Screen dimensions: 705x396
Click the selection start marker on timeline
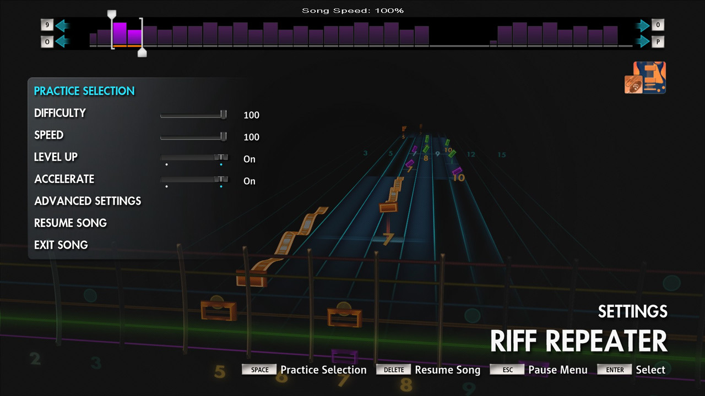[112, 14]
